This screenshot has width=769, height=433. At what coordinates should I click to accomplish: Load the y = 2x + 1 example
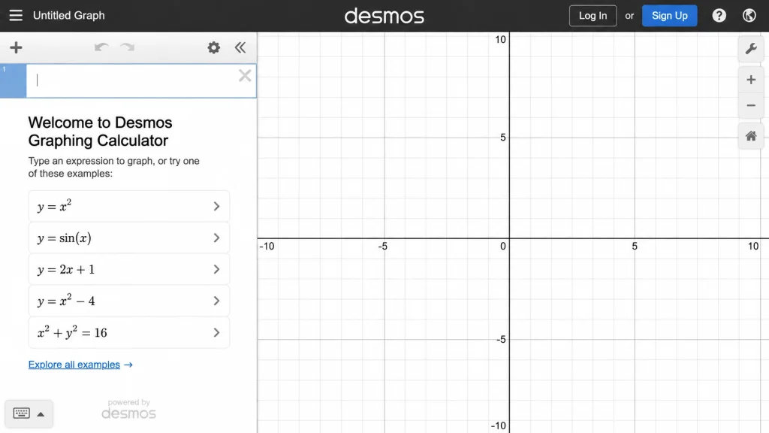coord(129,269)
